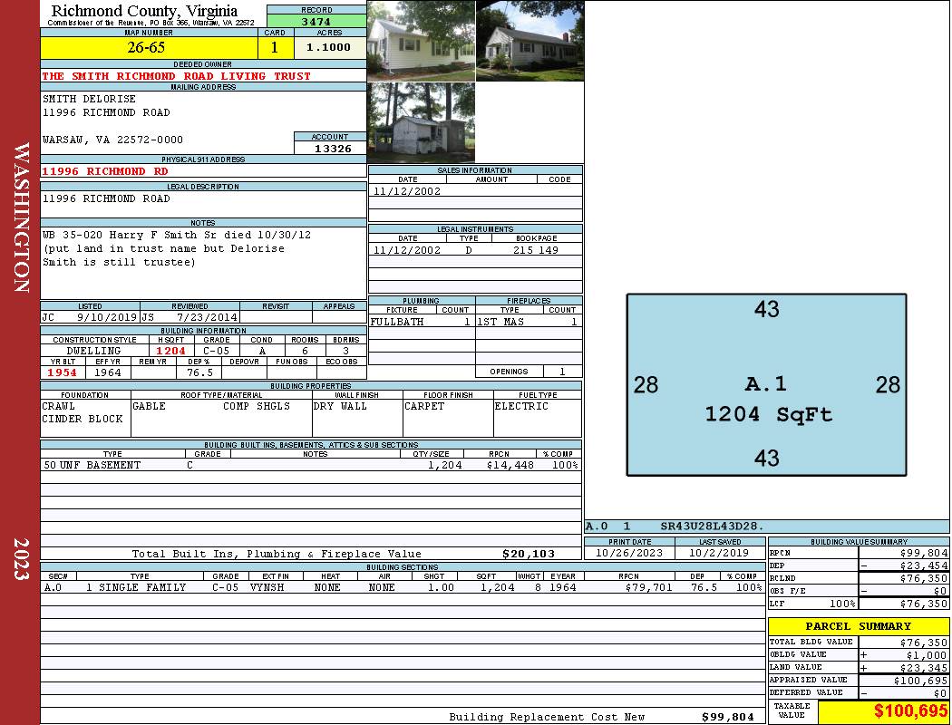Viewport: 952px width, 725px height.
Task: Click the note about Harry F Smith Sr
Action: [x=177, y=248]
